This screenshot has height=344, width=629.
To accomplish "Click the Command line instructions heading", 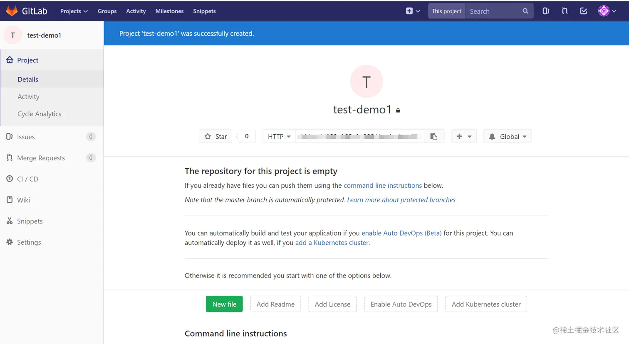I will click(x=236, y=333).
